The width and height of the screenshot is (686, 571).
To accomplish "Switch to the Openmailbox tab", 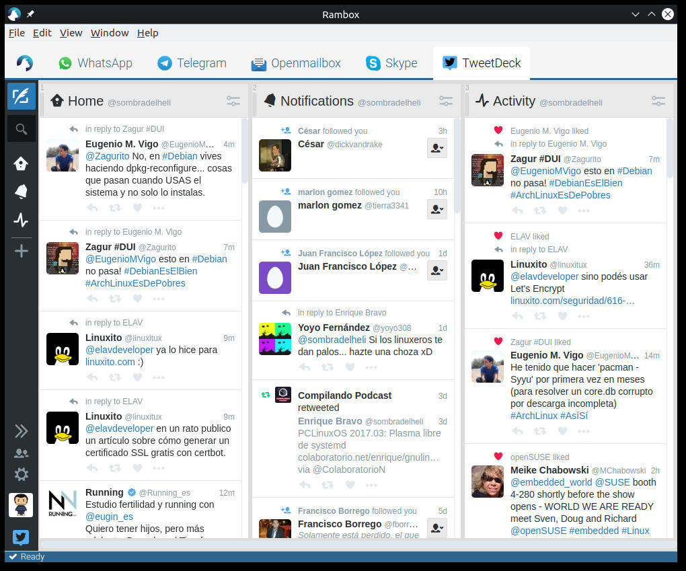I will click(x=296, y=63).
